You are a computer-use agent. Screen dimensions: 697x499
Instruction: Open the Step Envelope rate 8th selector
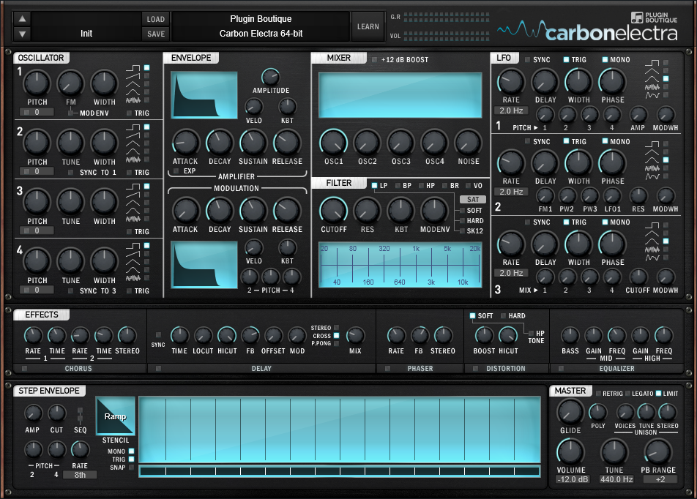pyautogui.click(x=80, y=474)
